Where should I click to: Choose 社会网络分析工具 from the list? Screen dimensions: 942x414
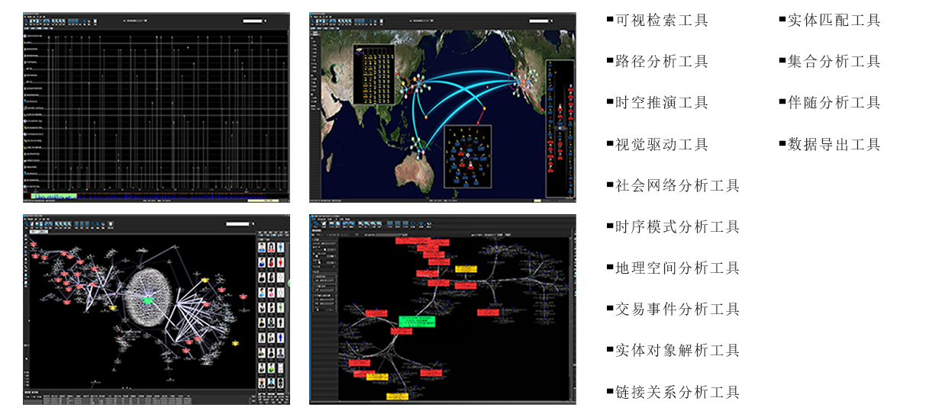677,186
